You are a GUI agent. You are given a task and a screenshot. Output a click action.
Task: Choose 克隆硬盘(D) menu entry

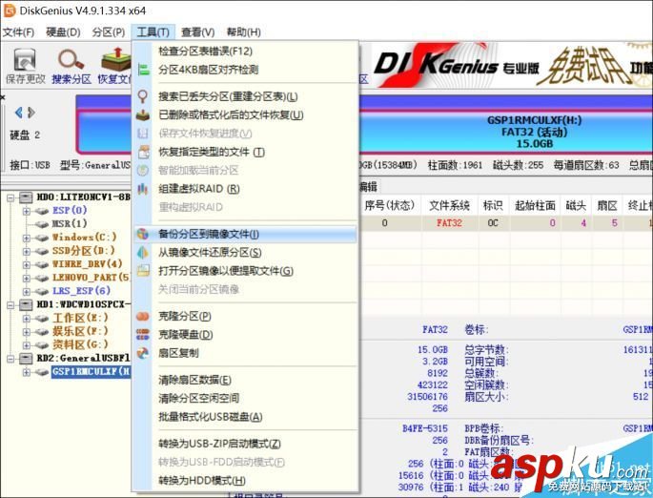[x=245, y=334]
